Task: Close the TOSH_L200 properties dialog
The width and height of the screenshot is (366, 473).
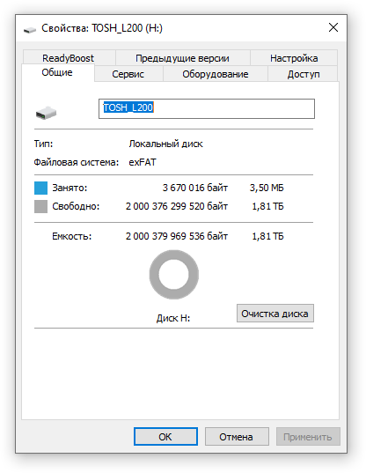Action: [333, 28]
